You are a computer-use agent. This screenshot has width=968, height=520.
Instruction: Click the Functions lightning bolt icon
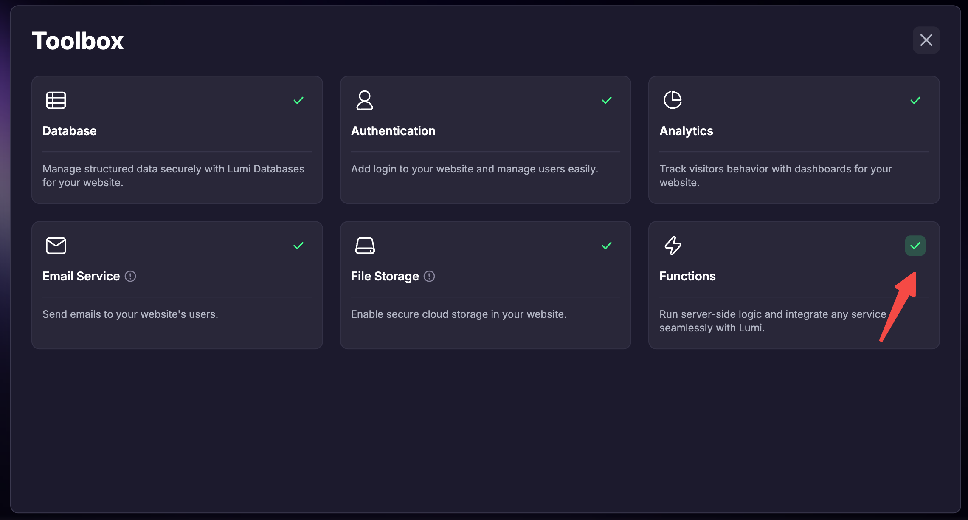coord(673,246)
